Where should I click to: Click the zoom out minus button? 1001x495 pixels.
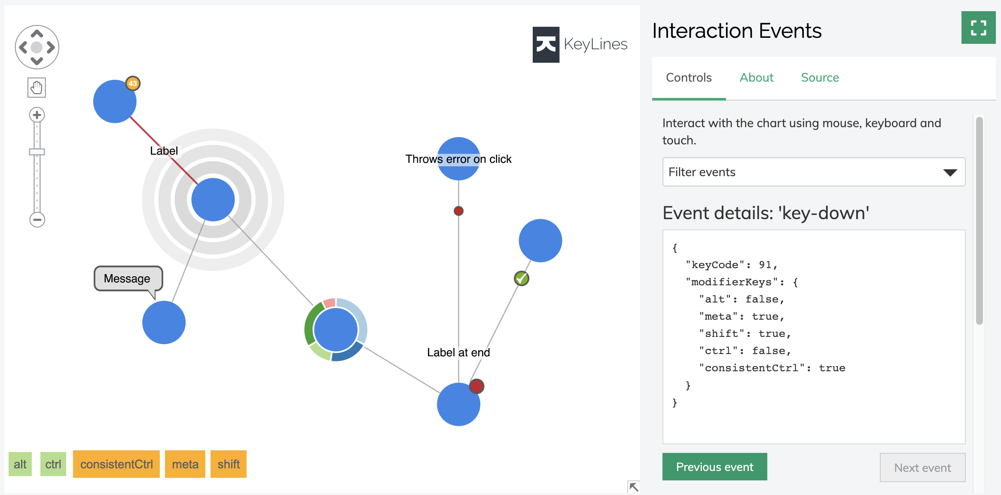tap(37, 220)
